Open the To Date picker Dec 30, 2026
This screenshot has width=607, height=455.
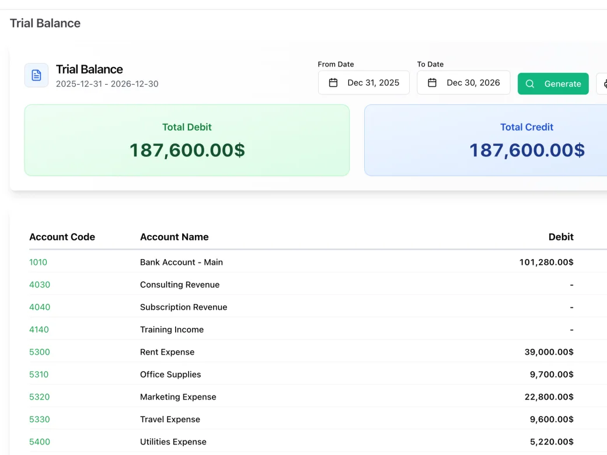(463, 82)
